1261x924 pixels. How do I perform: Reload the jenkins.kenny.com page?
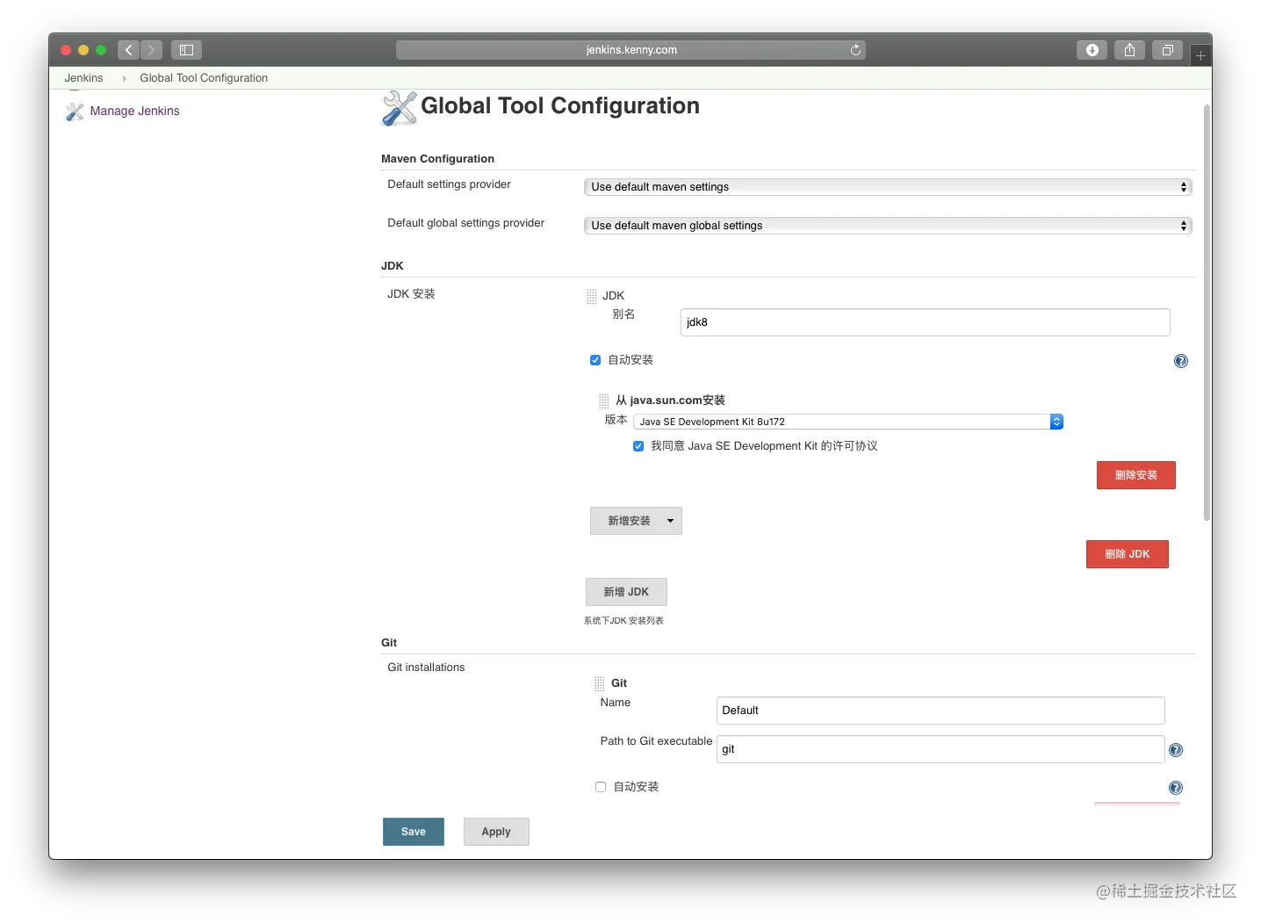pyautogui.click(x=855, y=50)
